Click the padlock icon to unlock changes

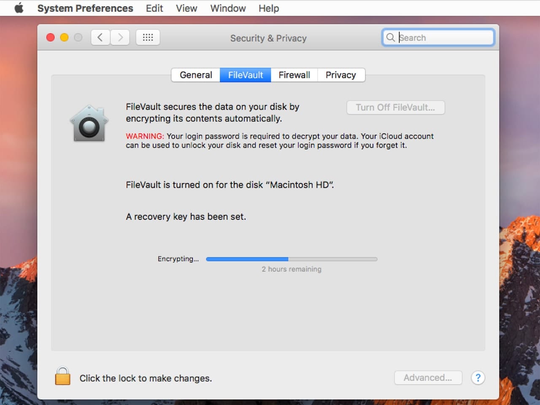62,376
